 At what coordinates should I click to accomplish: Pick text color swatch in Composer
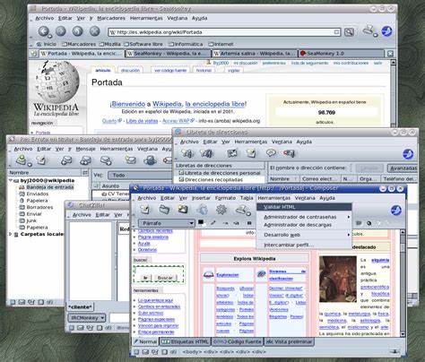(x=201, y=222)
